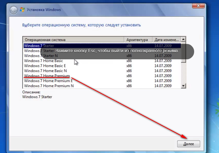
Task: Pick Windows 7 Home Premium N
Action: point(49,86)
